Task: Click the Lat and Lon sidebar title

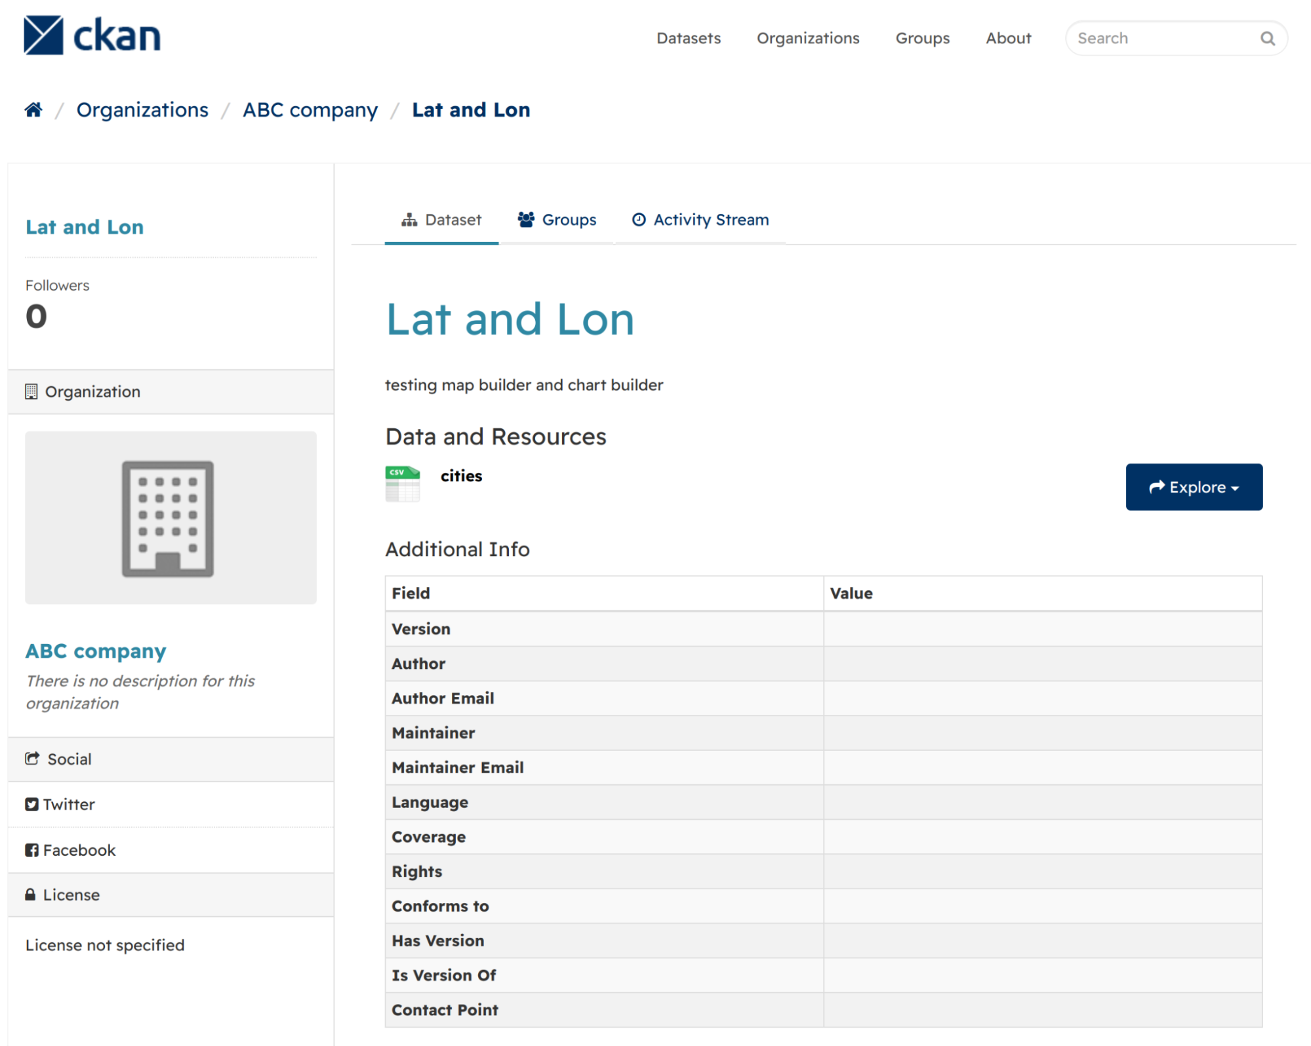Action: [x=85, y=227]
